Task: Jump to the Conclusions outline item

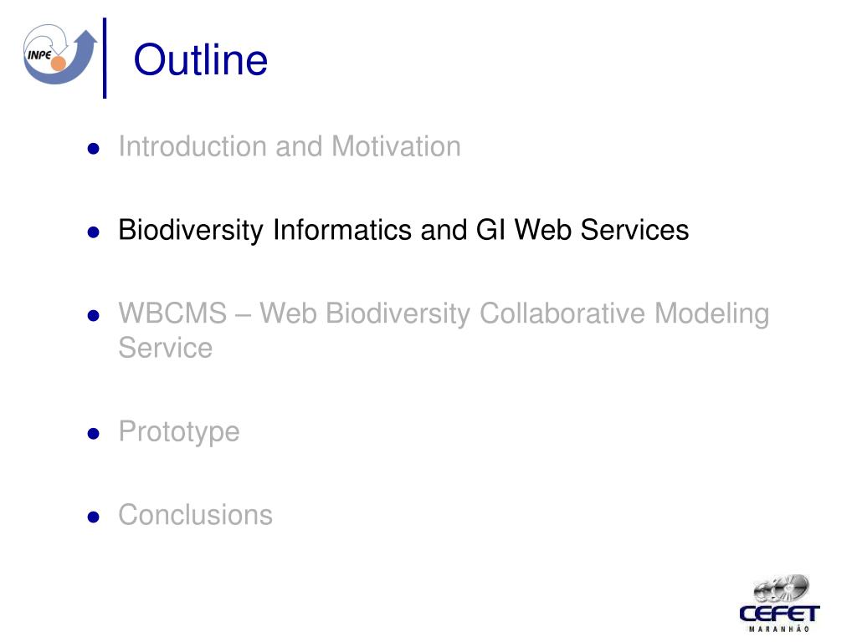Action: pos(196,515)
